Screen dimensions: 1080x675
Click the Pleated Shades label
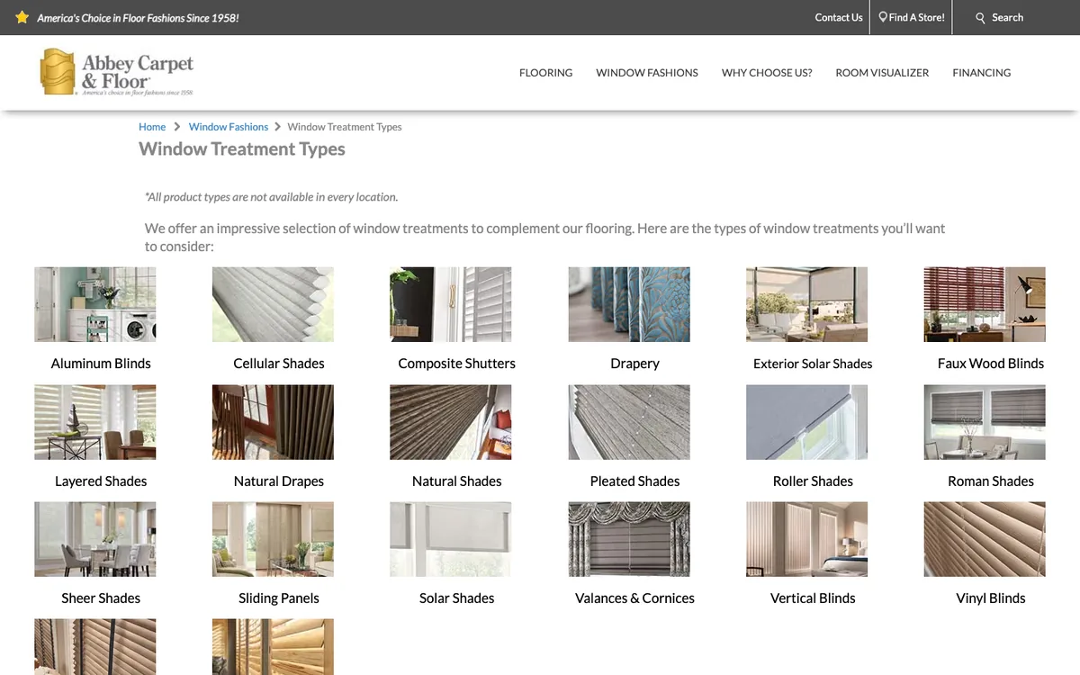tap(635, 481)
